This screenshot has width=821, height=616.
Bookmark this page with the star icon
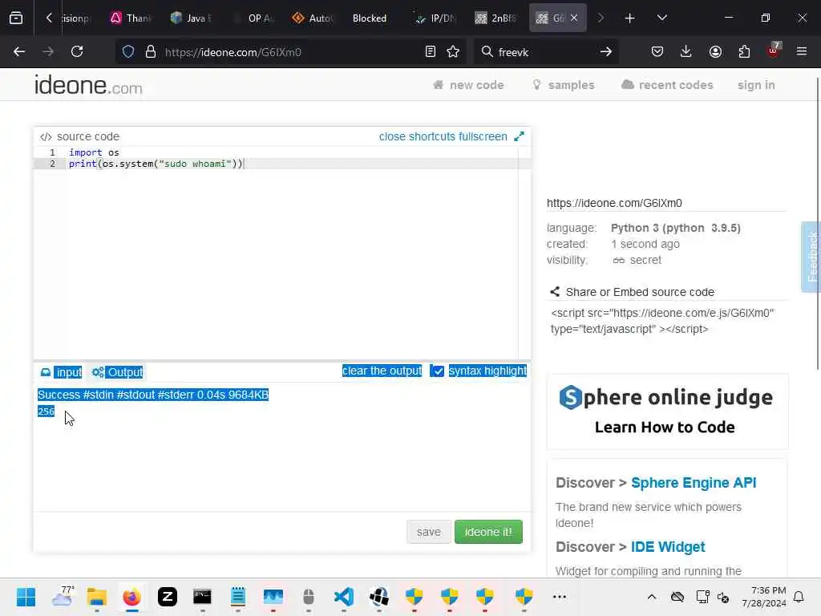(x=453, y=52)
